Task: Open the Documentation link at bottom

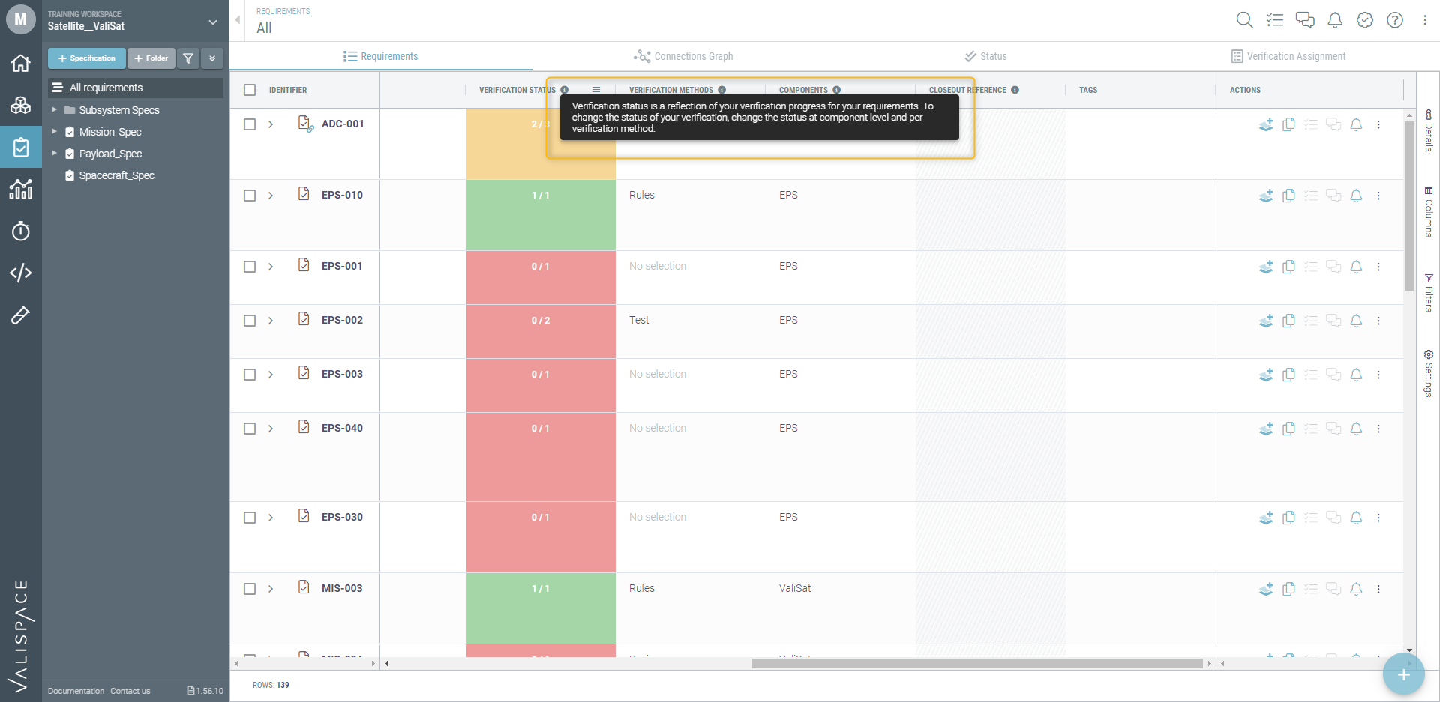Action: pos(76,691)
